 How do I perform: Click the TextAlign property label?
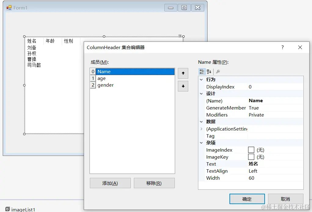[x=217, y=171]
